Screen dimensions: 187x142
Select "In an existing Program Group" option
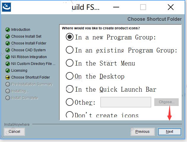tap(70, 50)
